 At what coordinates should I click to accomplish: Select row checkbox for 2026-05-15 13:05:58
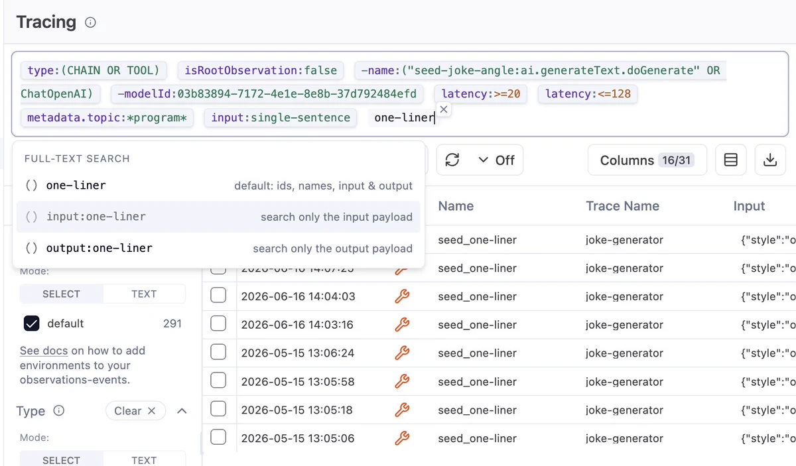[x=218, y=381]
